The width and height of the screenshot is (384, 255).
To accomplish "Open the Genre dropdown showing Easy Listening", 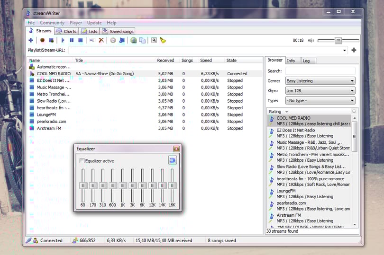I will pyautogui.click(x=320, y=81).
